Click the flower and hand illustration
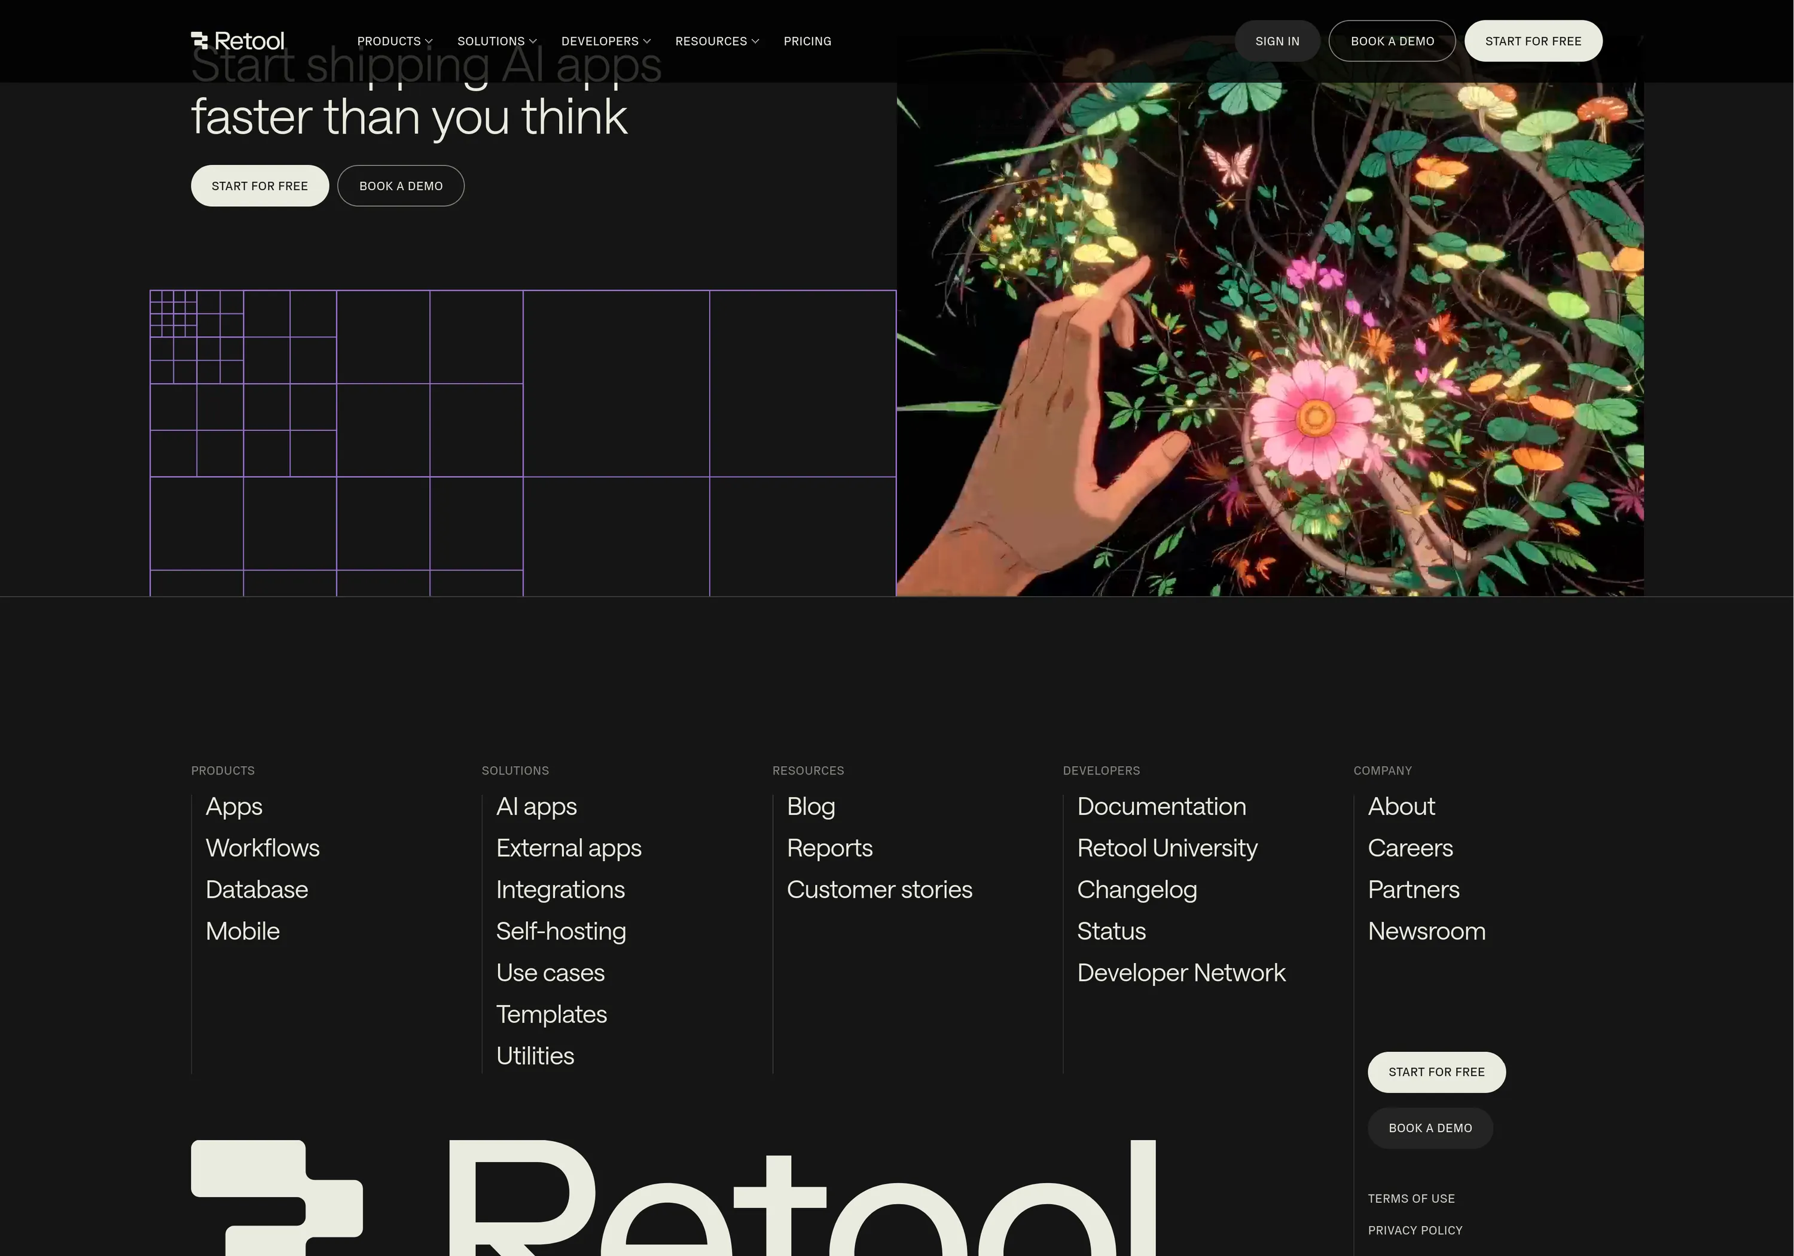 (x=1270, y=339)
